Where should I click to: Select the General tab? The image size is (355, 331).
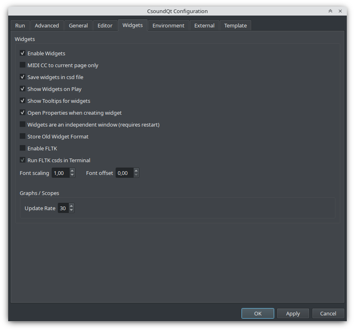tap(78, 25)
